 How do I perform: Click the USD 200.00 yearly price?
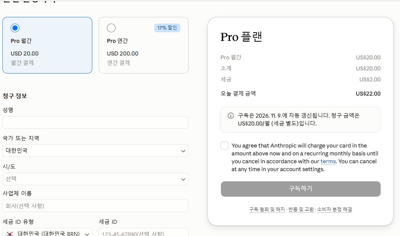pos(123,53)
